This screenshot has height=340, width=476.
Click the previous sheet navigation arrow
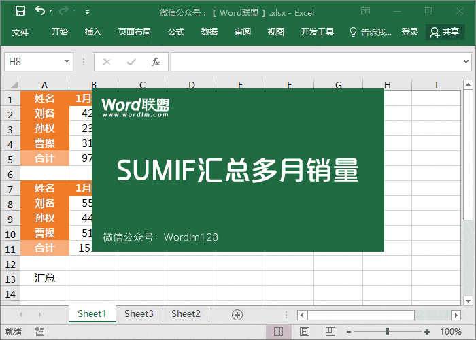[20, 314]
